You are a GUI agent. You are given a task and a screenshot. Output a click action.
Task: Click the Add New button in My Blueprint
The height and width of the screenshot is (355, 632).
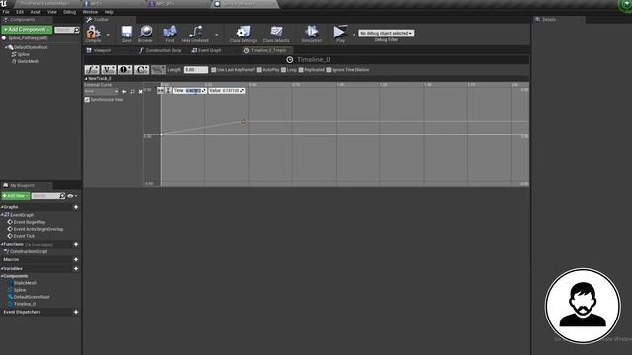[x=16, y=196]
